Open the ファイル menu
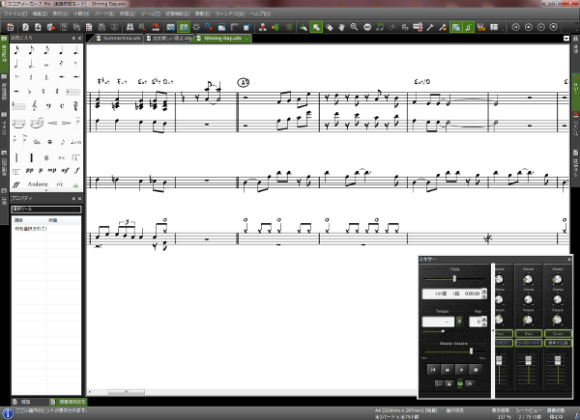 pos(15,14)
